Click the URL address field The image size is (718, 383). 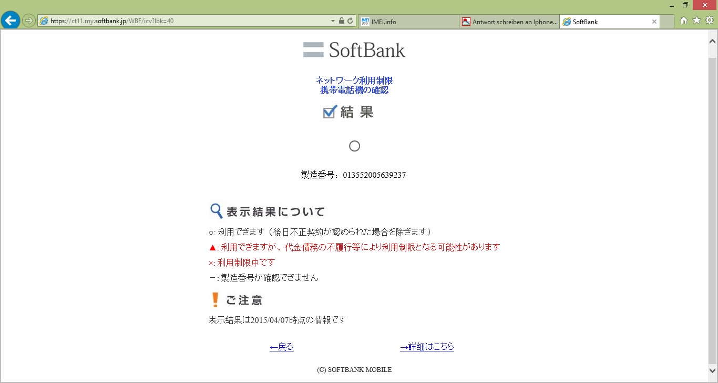(184, 21)
